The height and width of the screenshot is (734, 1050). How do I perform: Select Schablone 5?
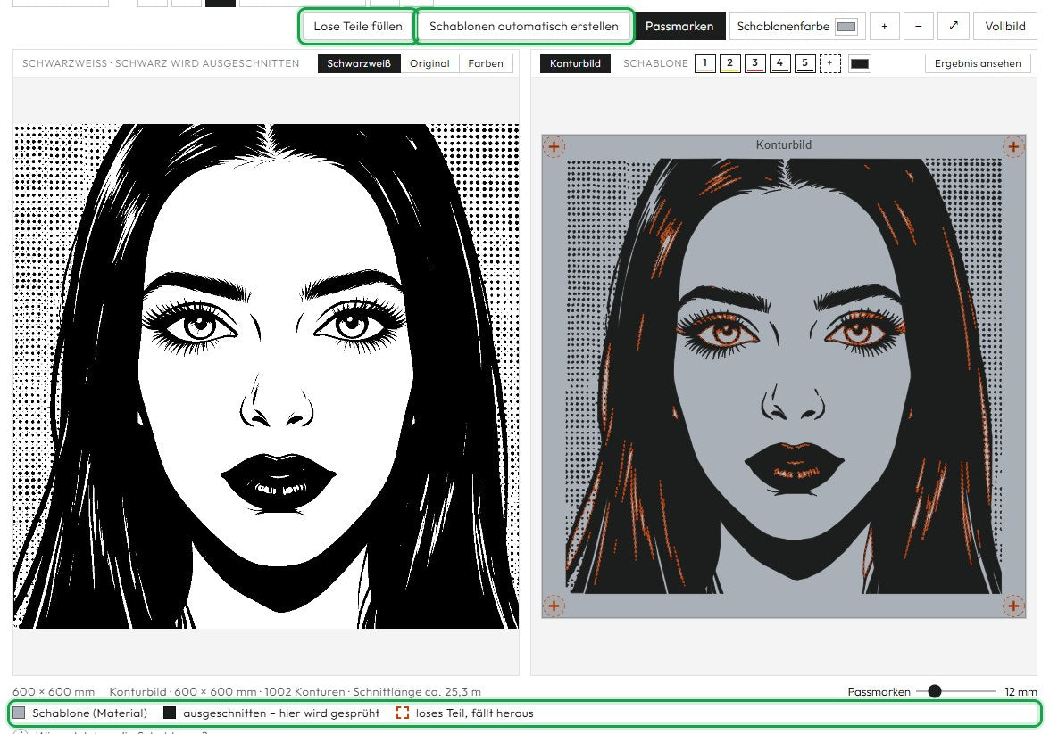coord(805,63)
